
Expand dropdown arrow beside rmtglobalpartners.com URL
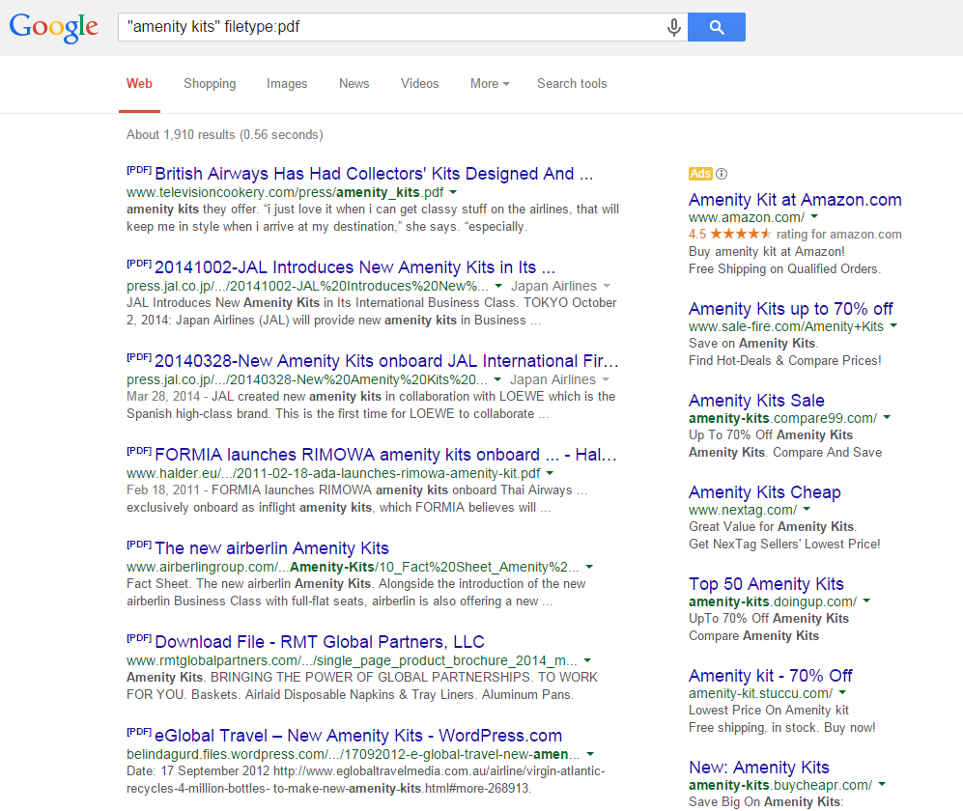(x=587, y=660)
